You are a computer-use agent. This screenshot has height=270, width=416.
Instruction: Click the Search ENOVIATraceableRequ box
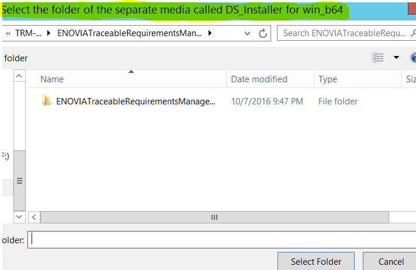(x=344, y=33)
